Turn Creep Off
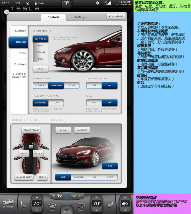191x214 pixels. [x=94, y=103]
